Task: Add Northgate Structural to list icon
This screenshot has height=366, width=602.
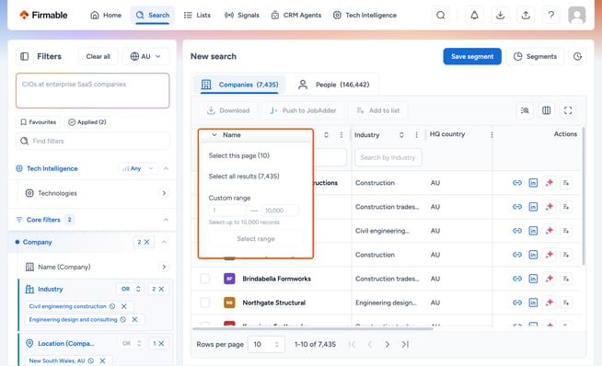Action: (x=566, y=303)
